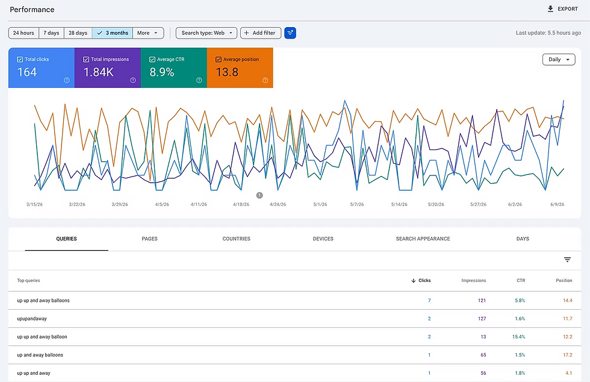Toggle the Average CTR checkbox
590x382 pixels.
(x=152, y=59)
